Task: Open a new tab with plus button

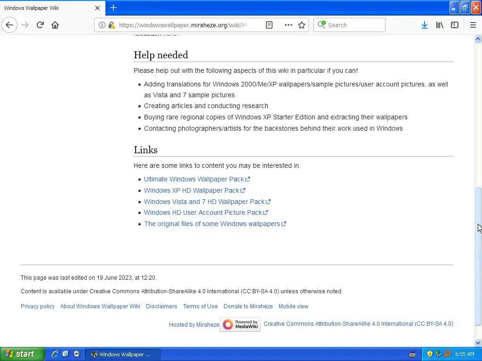Action: tap(113, 8)
